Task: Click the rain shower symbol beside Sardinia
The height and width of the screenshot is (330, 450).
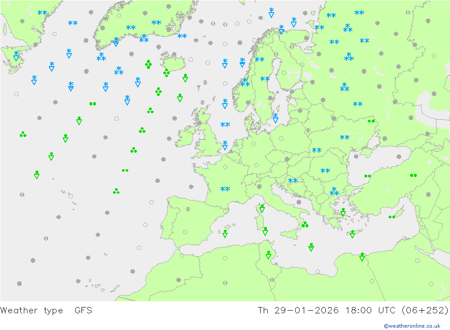Action: tap(265, 231)
